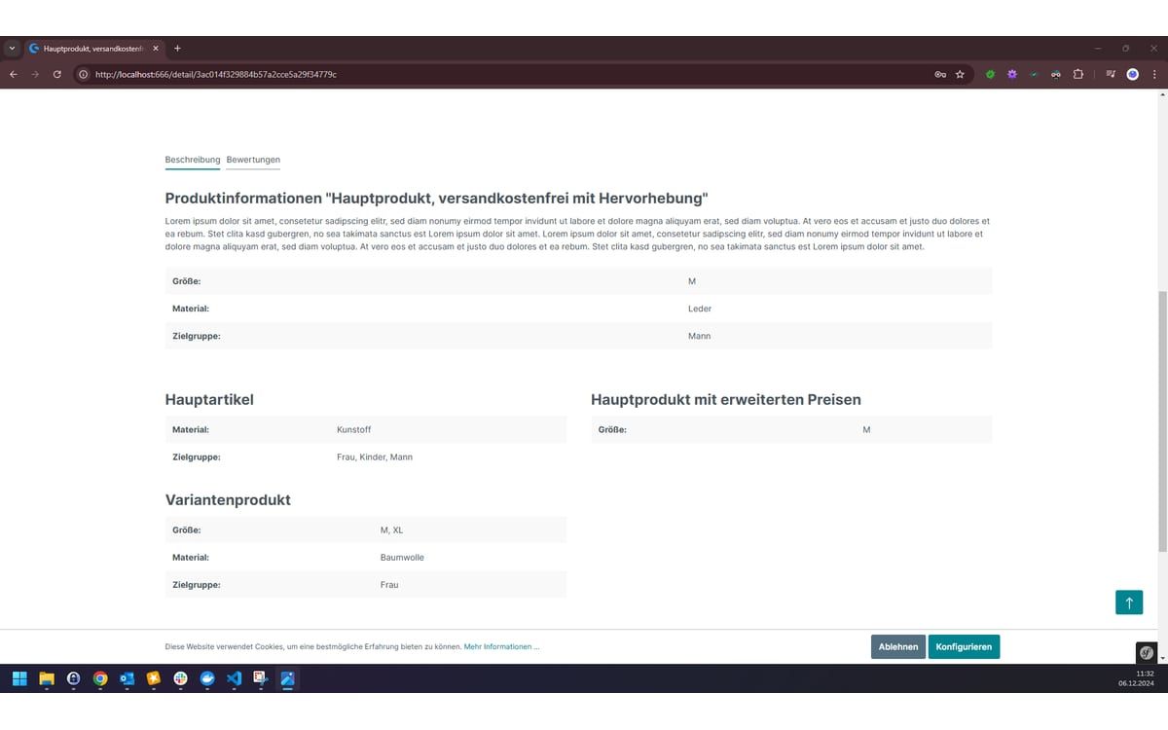The image size is (1168, 730).
Task: Open a new browser tab with plus
Action: (177, 48)
